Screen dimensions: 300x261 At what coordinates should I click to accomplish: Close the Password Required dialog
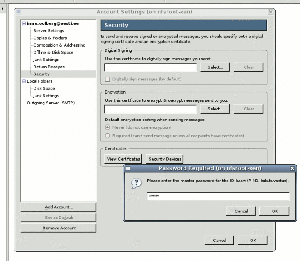pyautogui.click(x=292, y=168)
